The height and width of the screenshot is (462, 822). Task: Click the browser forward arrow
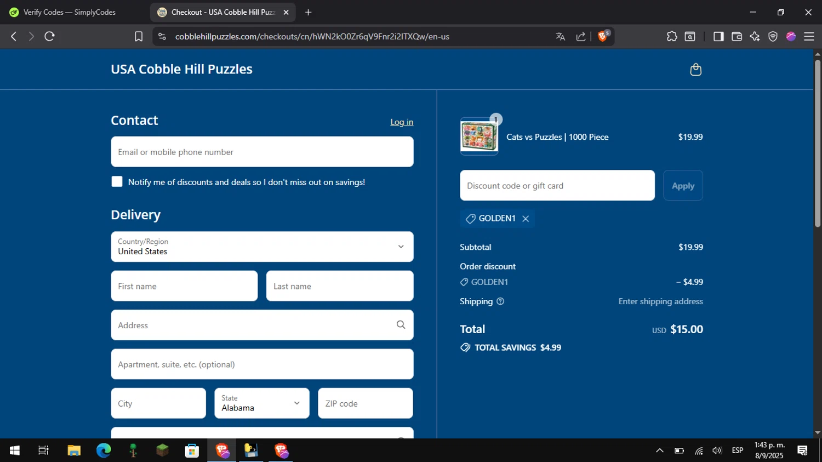31,36
